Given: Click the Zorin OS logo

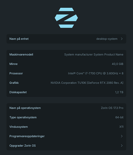Looking at the screenshot, I should (66, 18).
